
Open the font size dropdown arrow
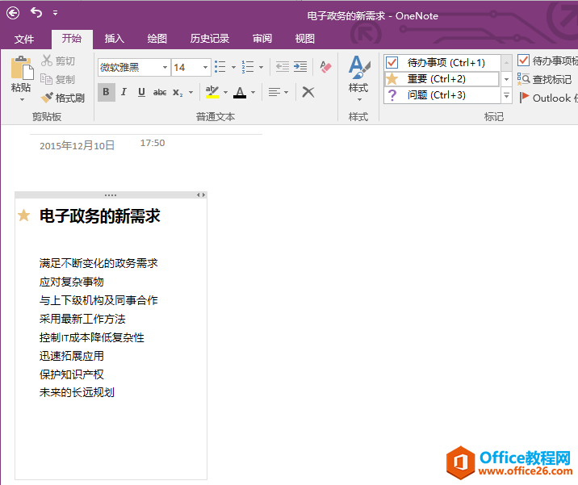206,68
